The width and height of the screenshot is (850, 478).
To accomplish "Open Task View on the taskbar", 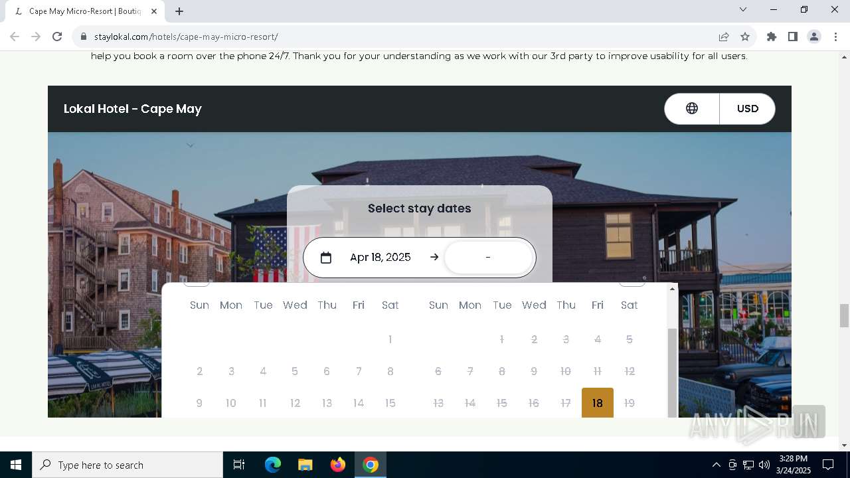I will pyautogui.click(x=239, y=465).
